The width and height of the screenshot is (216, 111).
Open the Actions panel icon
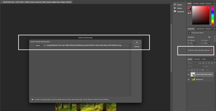coord(175,8)
